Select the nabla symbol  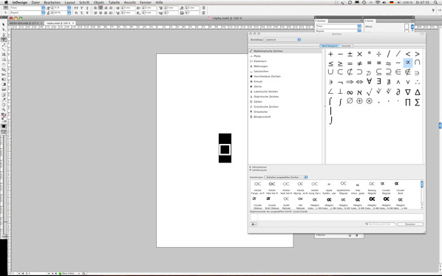click(407, 92)
